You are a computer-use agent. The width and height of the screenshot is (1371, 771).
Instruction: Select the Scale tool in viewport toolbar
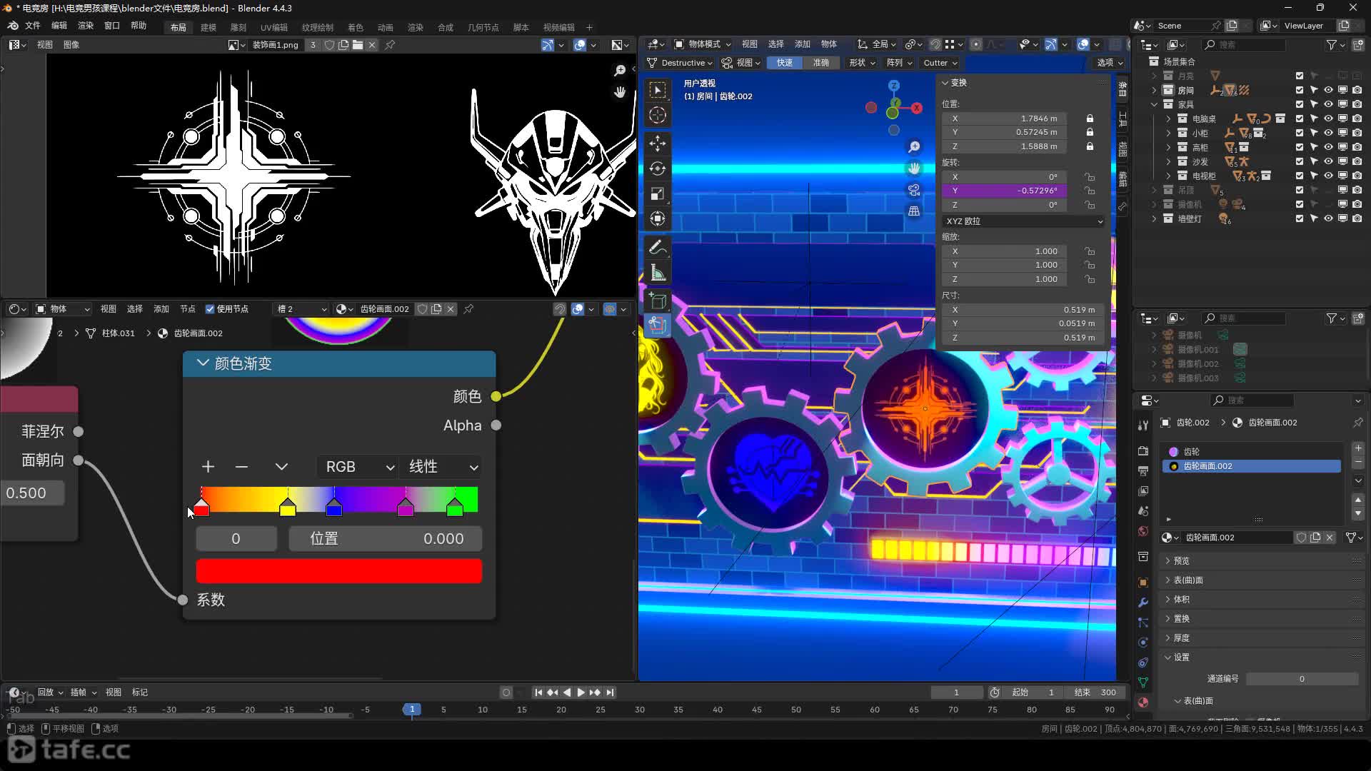click(658, 193)
